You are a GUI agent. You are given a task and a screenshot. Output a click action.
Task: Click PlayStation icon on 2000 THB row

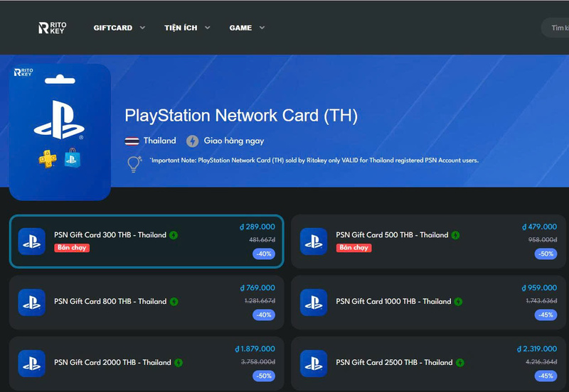click(32, 364)
